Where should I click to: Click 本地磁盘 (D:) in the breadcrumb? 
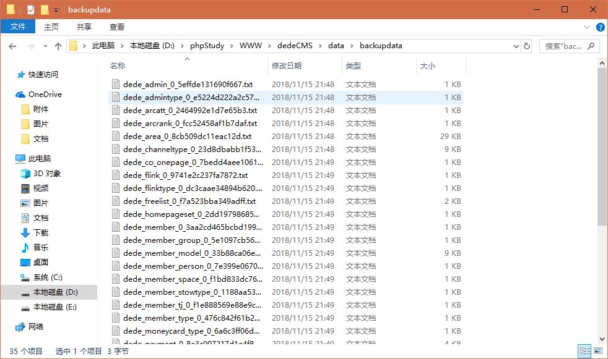[x=152, y=46]
